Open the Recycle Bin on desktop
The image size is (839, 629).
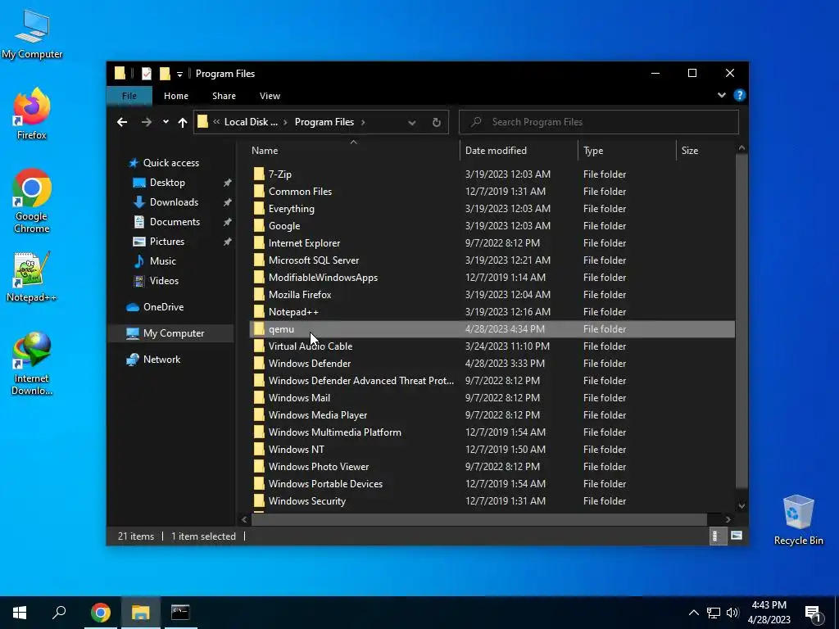click(x=798, y=520)
